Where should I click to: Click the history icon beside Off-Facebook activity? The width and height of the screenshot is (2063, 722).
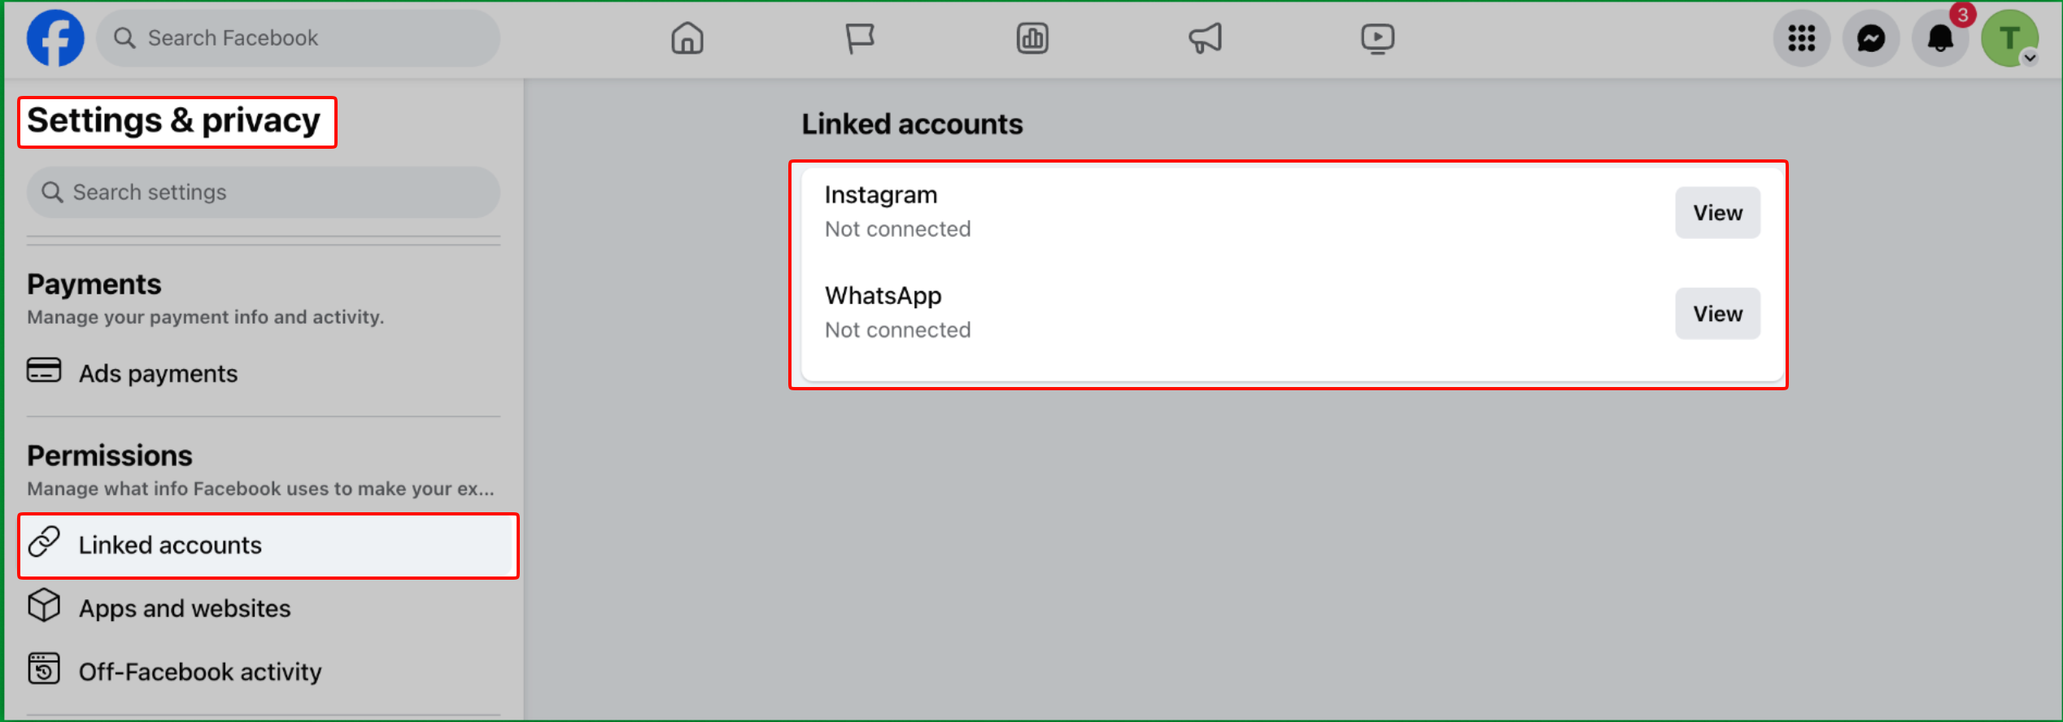[x=44, y=668]
